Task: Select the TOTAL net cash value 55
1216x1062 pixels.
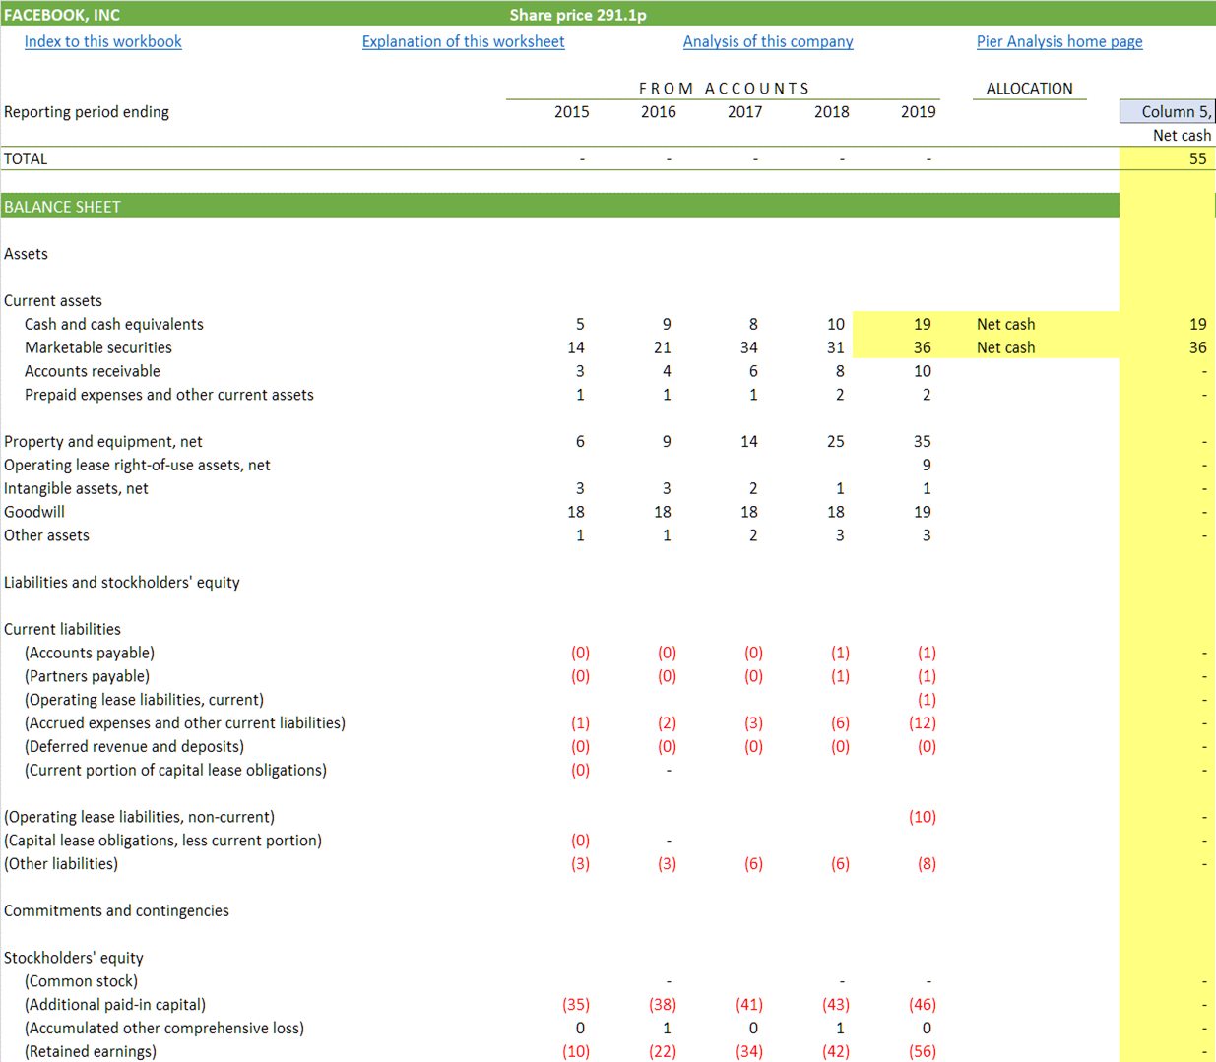Action: pyautogui.click(x=1197, y=158)
